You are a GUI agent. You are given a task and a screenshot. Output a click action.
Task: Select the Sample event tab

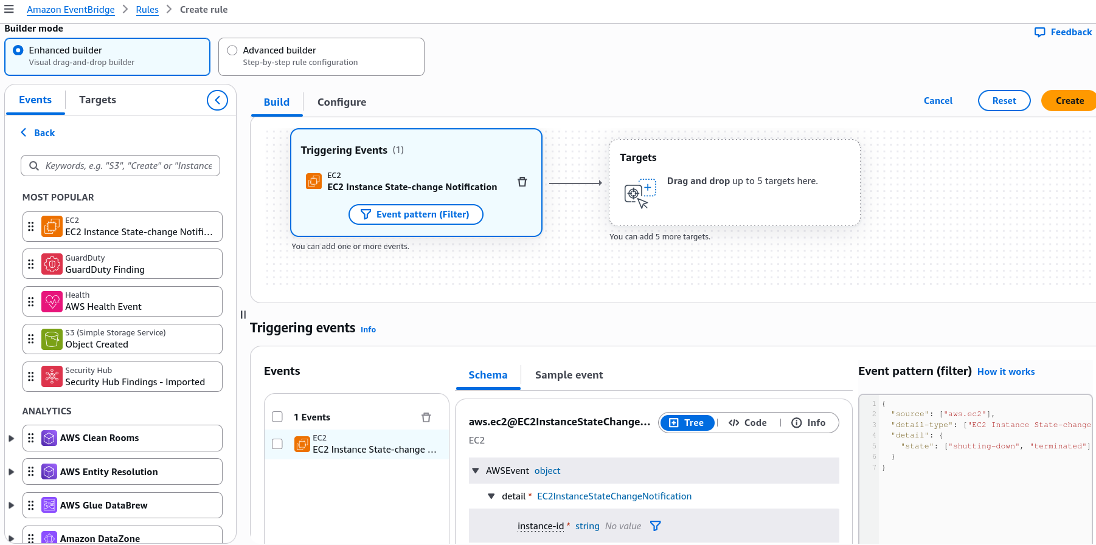(569, 375)
